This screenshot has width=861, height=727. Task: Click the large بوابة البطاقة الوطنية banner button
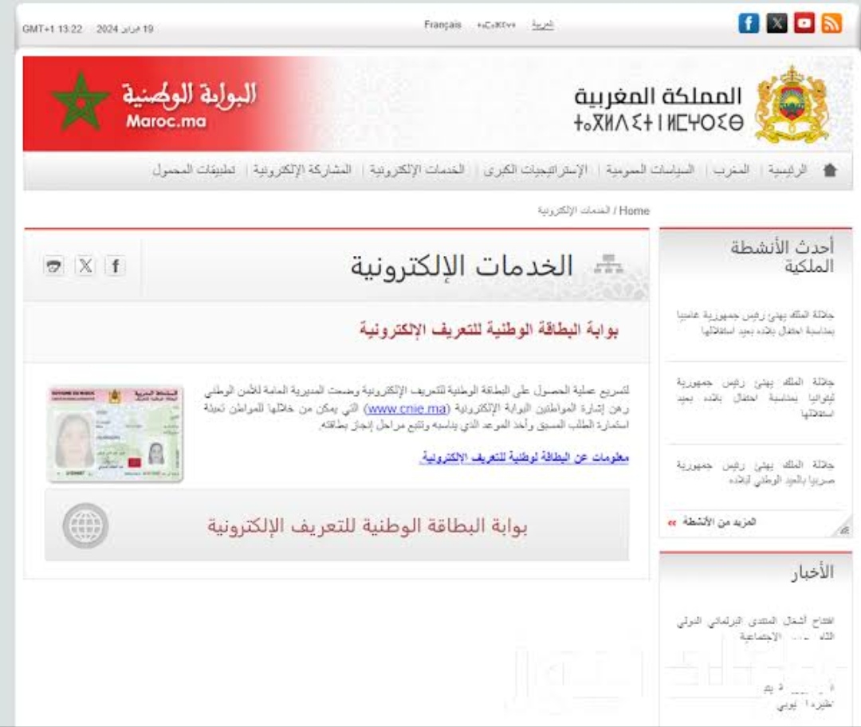(x=336, y=525)
